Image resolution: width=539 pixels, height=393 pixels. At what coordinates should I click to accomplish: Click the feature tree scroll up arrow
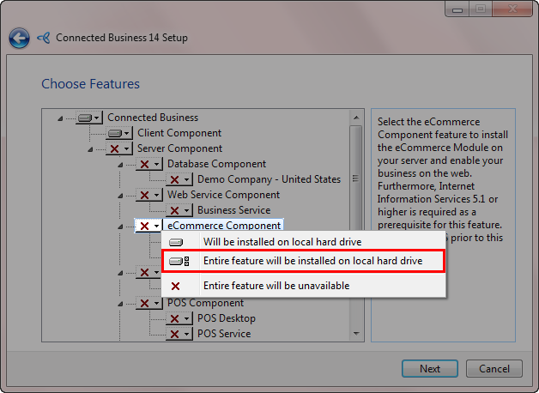coord(356,118)
